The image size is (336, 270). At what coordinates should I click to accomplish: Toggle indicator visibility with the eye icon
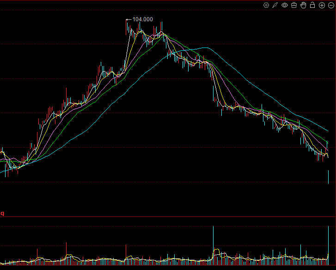[285, 5]
